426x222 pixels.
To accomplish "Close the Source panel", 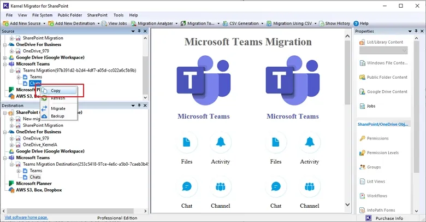I will [145, 31].
